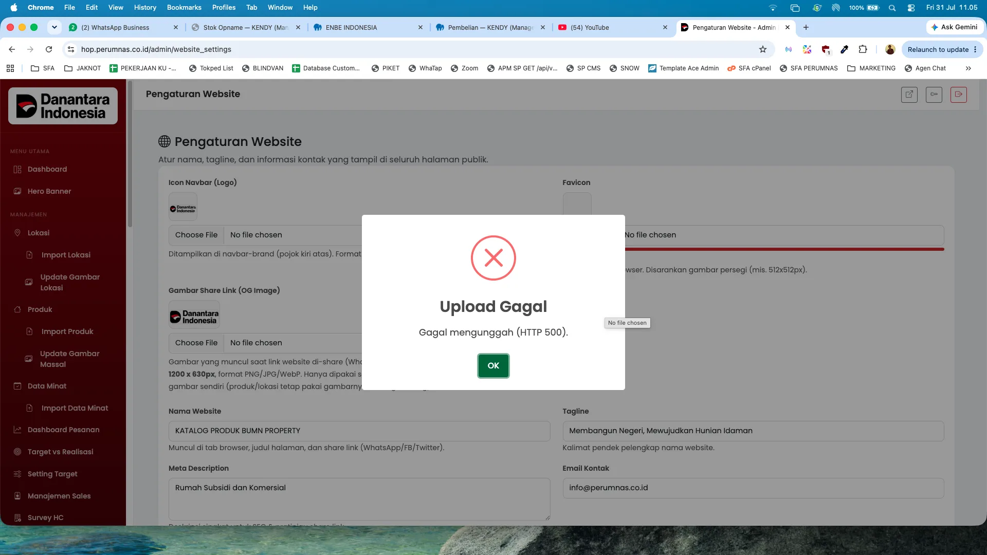The image size is (987, 555).
Task: Open the SFA bookmark folder
Action: 43,68
